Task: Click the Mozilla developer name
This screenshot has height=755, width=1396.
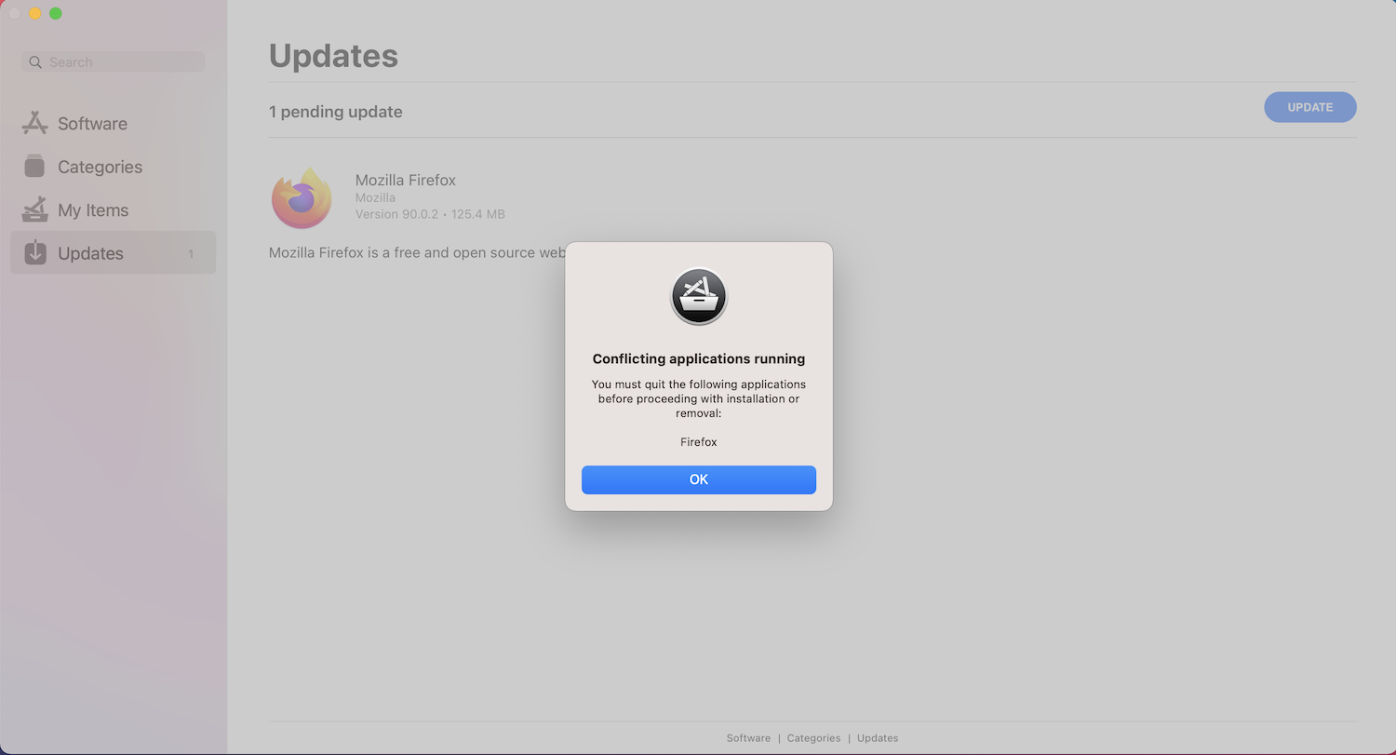Action: click(x=375, y=197)
